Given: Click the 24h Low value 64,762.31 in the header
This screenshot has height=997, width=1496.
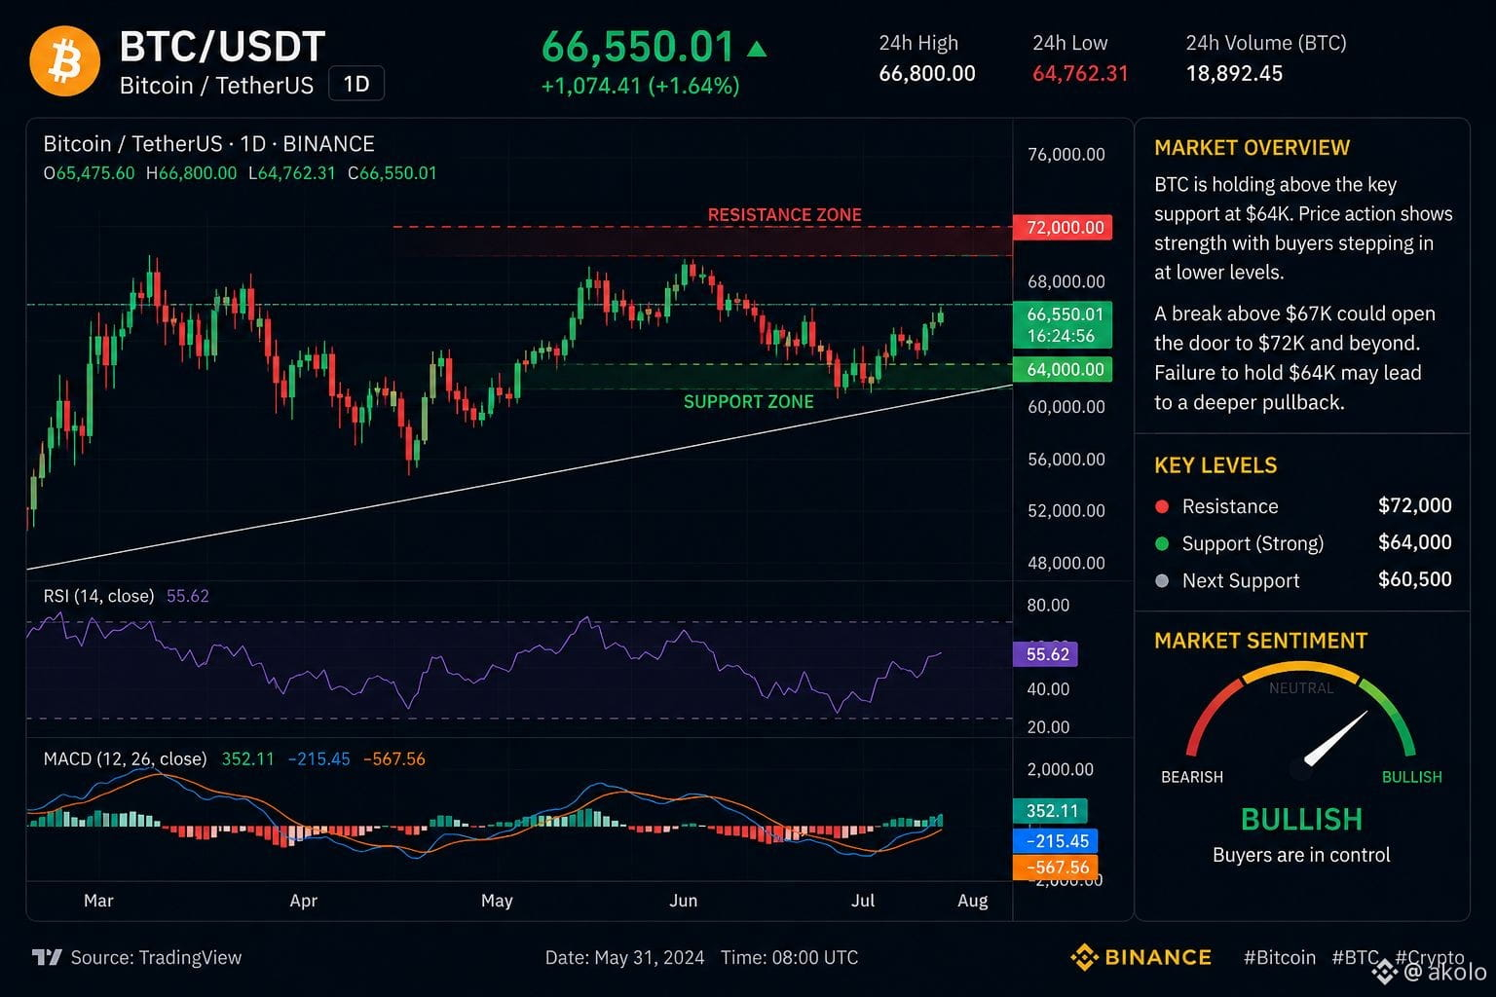Looking at the screenshot, I should click(1080, 74).
